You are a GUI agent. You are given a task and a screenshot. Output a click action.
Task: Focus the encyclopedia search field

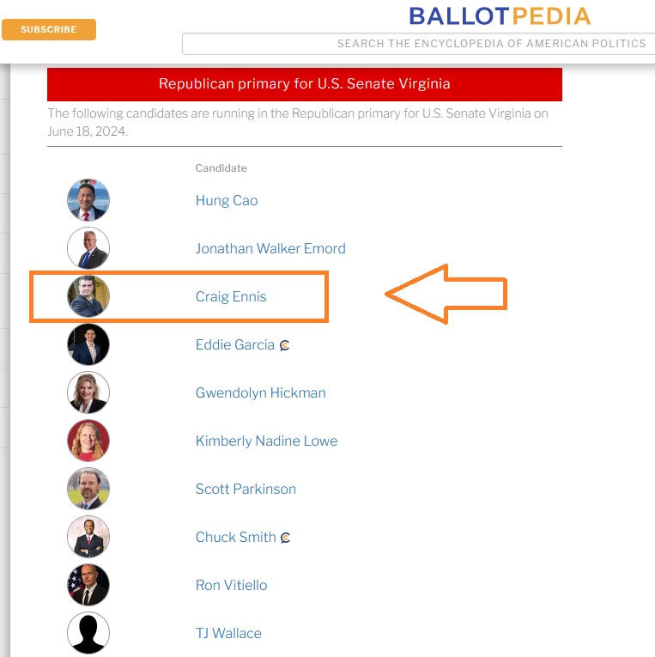coord(418,43)
